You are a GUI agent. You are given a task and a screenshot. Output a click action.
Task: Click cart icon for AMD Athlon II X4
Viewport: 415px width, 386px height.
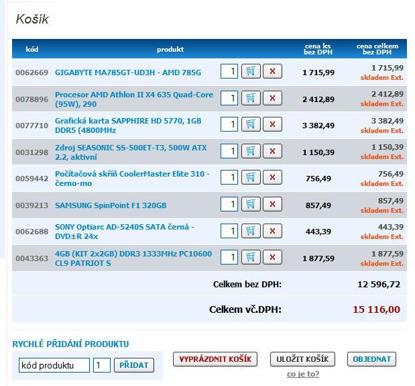coord(251,98)
